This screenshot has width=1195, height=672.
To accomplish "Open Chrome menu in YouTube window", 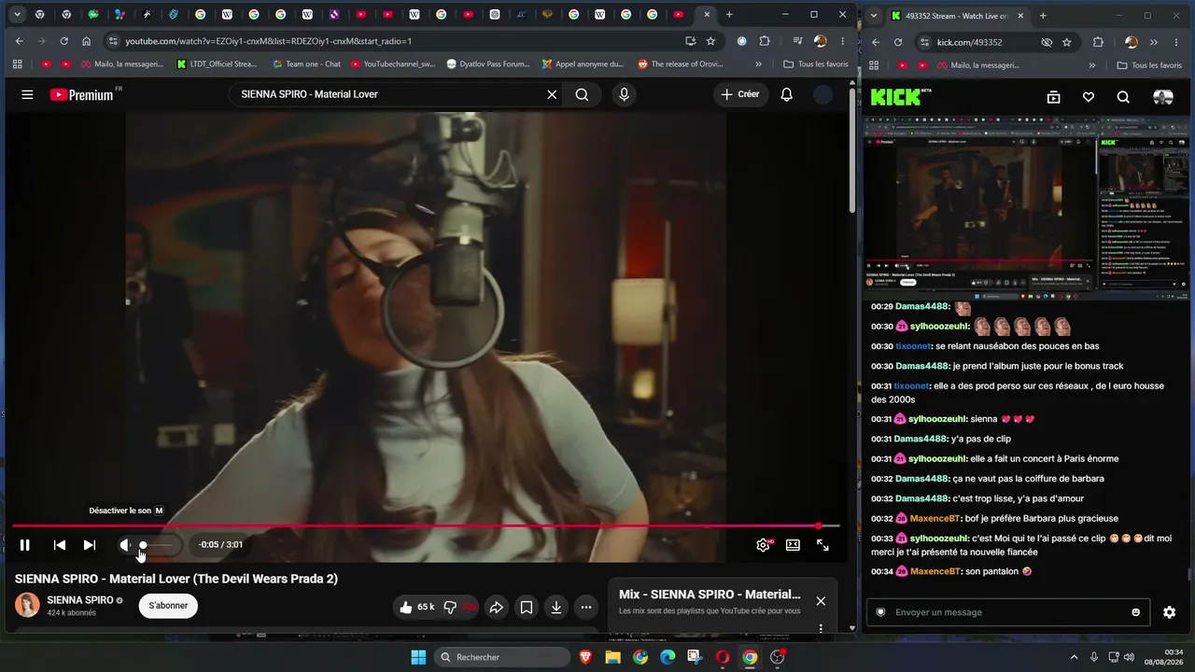I will [x=843, y=41].
